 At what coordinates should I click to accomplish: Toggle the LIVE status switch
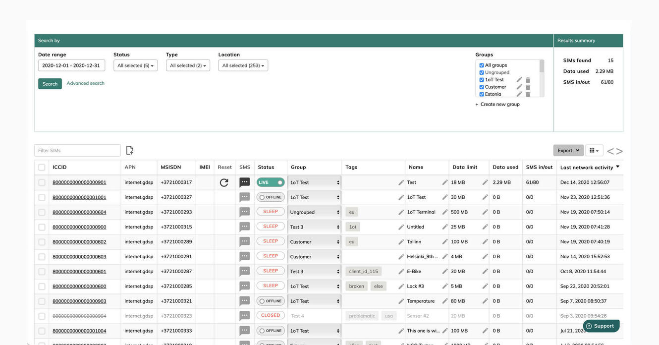coord(271,182)
